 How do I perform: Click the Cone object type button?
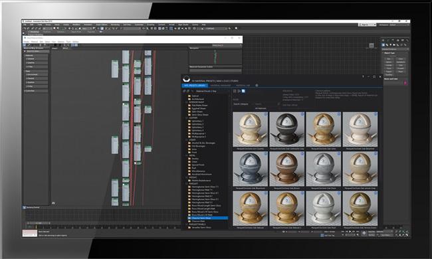401,59
